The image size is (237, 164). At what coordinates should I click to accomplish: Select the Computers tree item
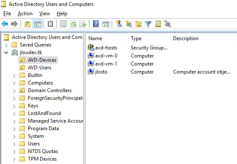[x=40, y=83]
